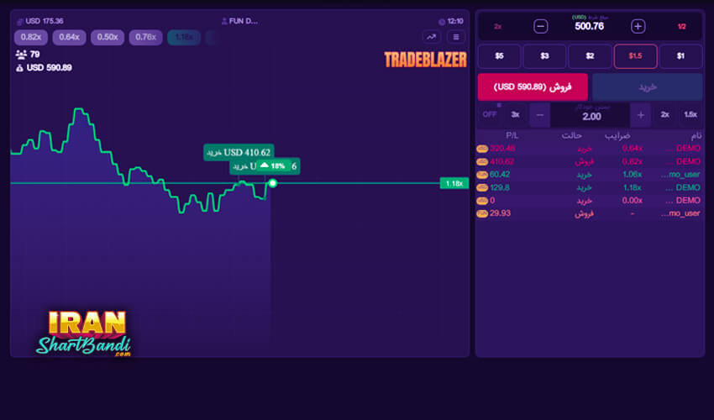
Task: Click the ضرایب column header
Action: pos(617,136)
